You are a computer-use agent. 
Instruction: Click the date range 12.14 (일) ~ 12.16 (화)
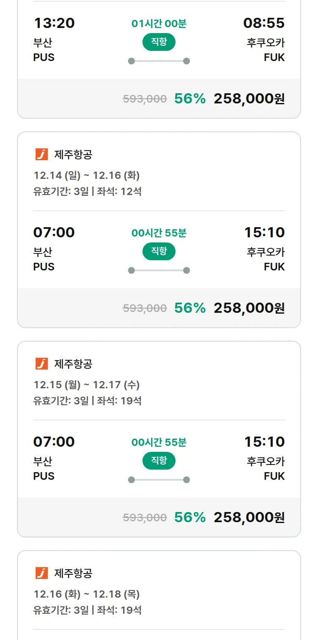click(x=86, y=175)
